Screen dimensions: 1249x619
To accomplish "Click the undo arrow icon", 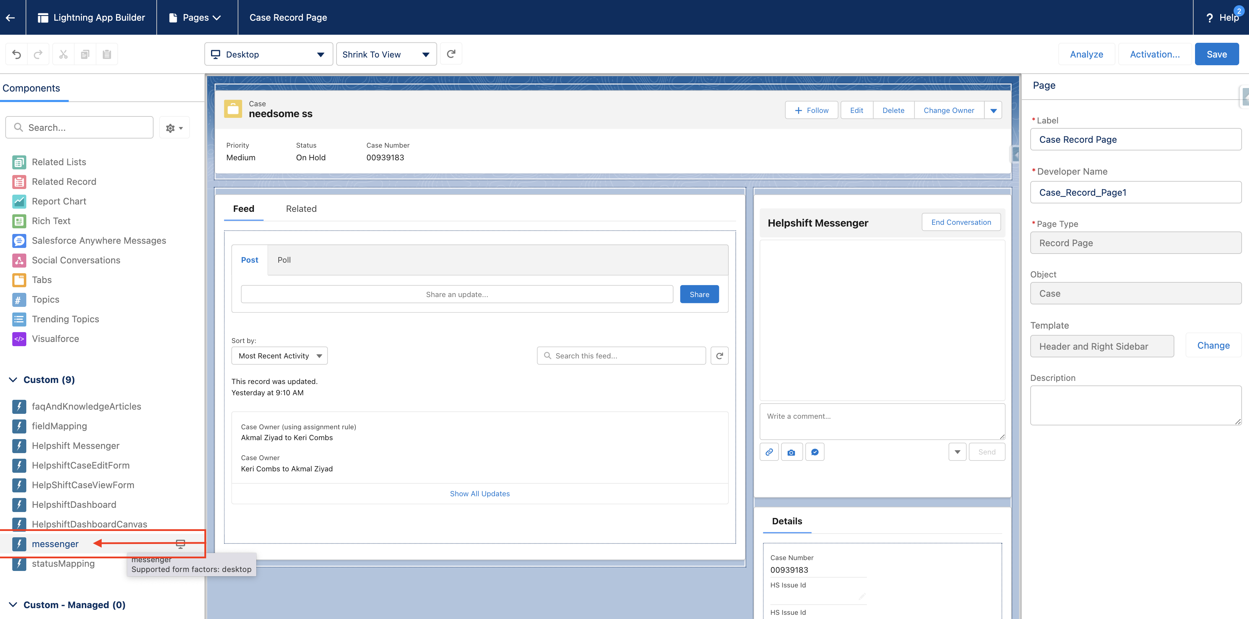I will pos(16,54).
